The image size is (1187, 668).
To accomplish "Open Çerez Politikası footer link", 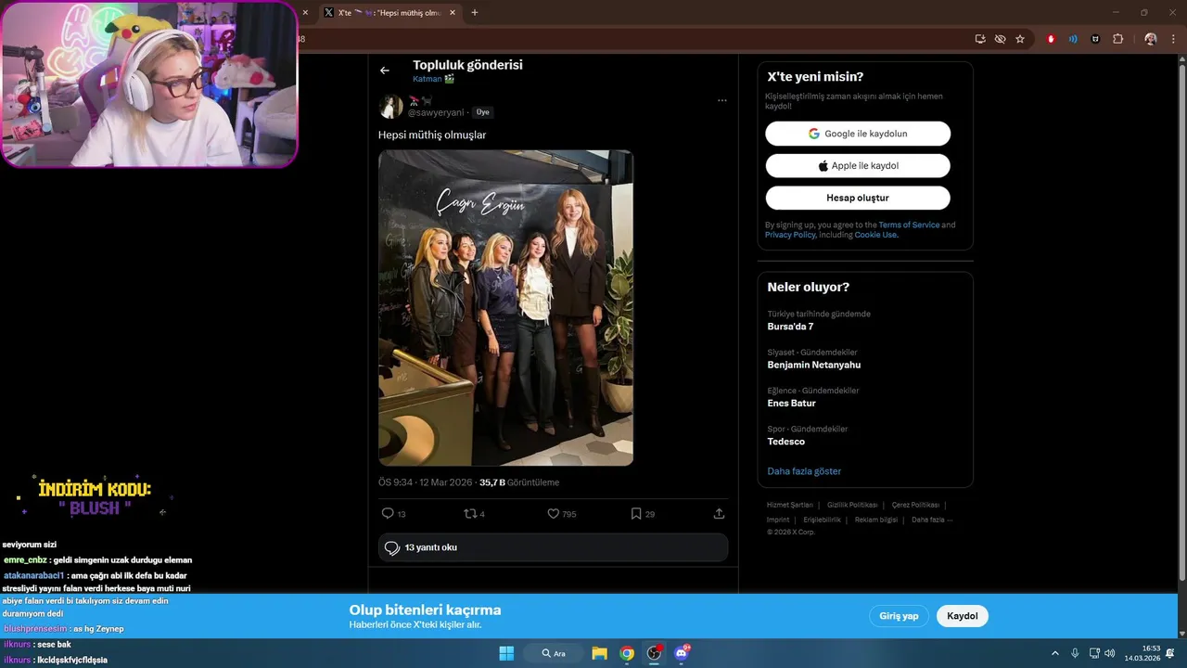I will point(915,505).
